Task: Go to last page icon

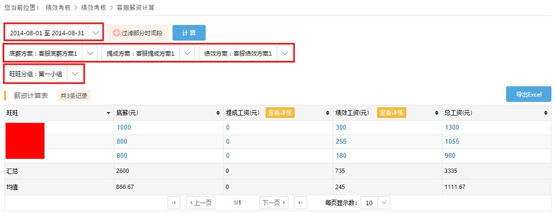Action: click(x=300, y=202)
